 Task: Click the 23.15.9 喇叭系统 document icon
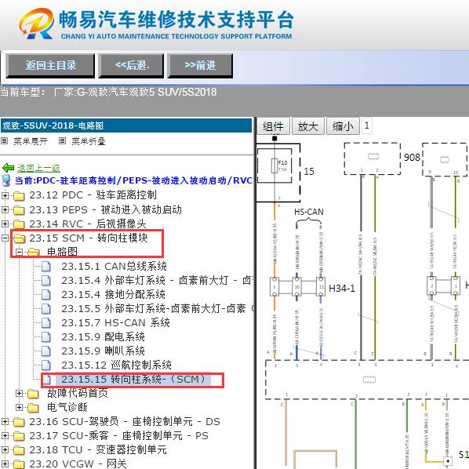(46, 351)
